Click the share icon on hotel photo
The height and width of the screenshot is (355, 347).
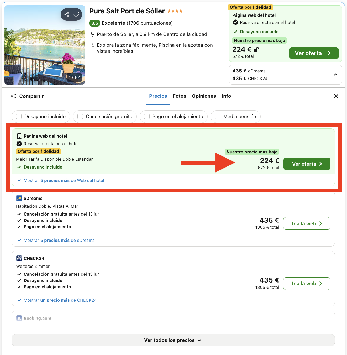(66, 14)
